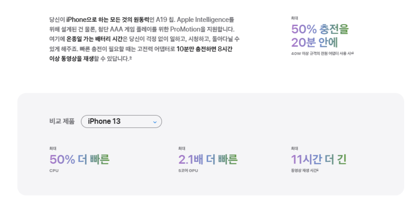
Task: Click the 'CPU' caption label
Action: click(54, 171)
